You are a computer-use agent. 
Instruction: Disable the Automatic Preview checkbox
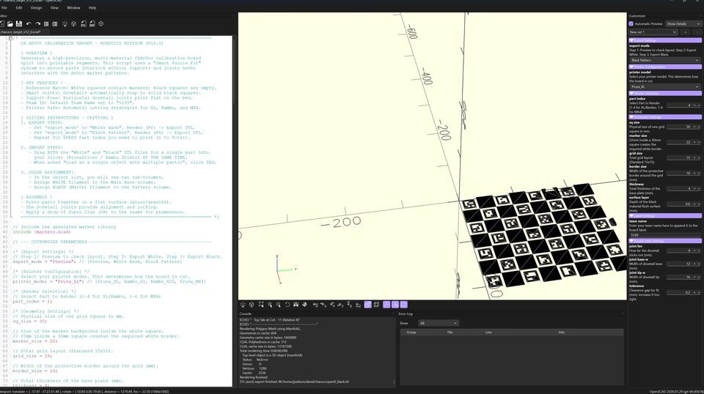(x=631, y=23)
